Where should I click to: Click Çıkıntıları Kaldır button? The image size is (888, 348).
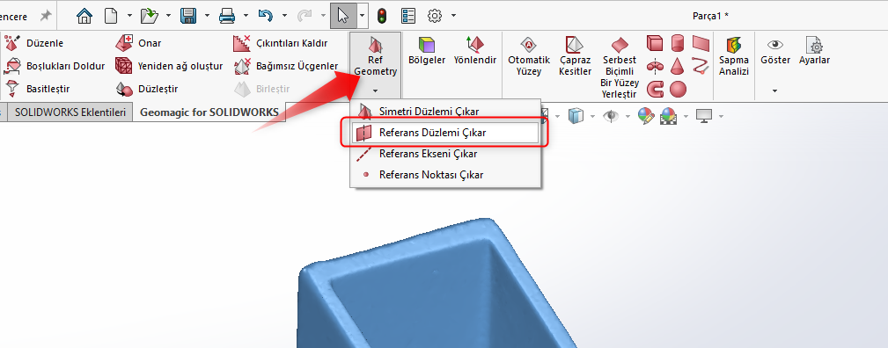tap(281, 43)
